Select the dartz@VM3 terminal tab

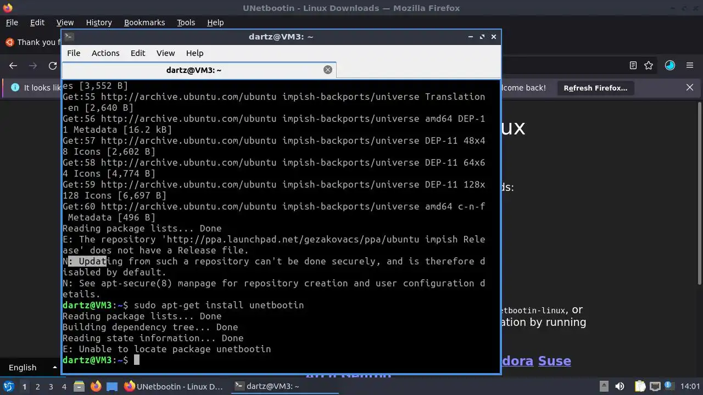[x=199, y=70]
